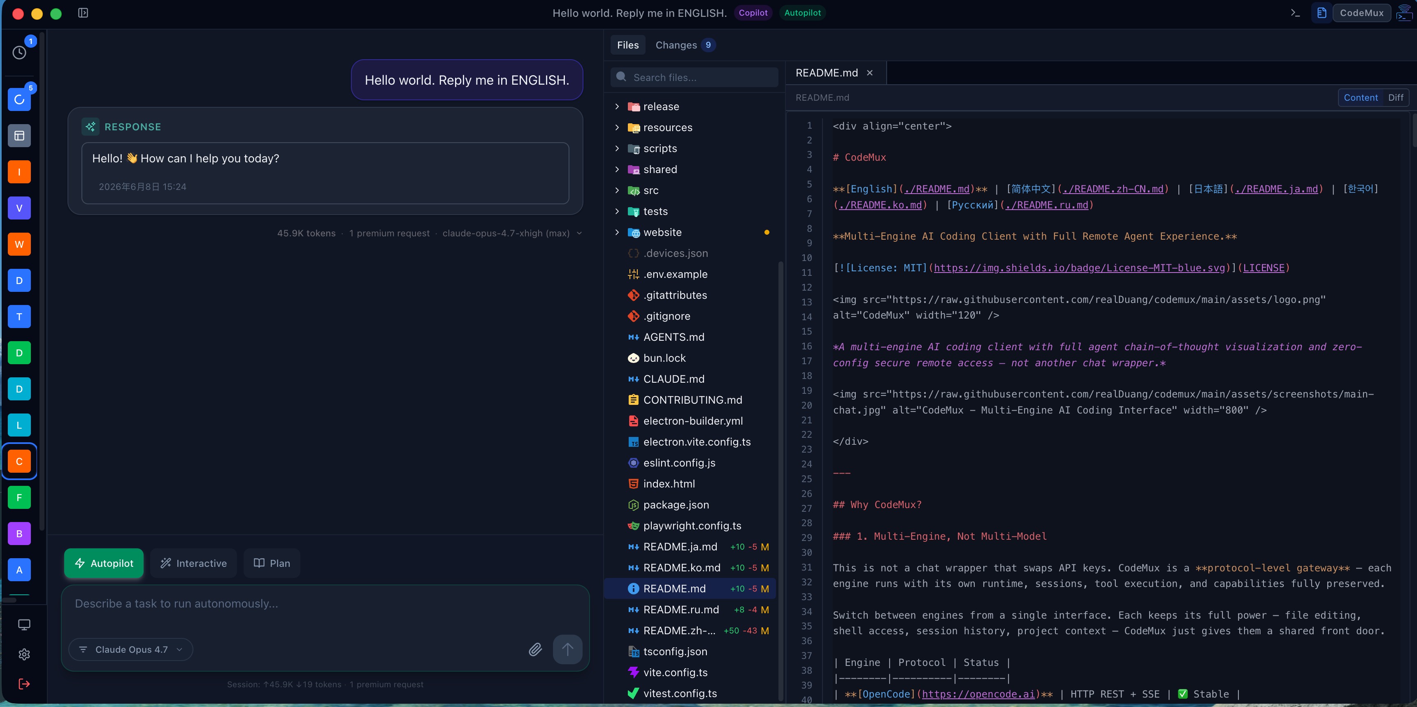Toggle the sidebar panel icon in title bar
1417x707 pixels.
(83, 13)
